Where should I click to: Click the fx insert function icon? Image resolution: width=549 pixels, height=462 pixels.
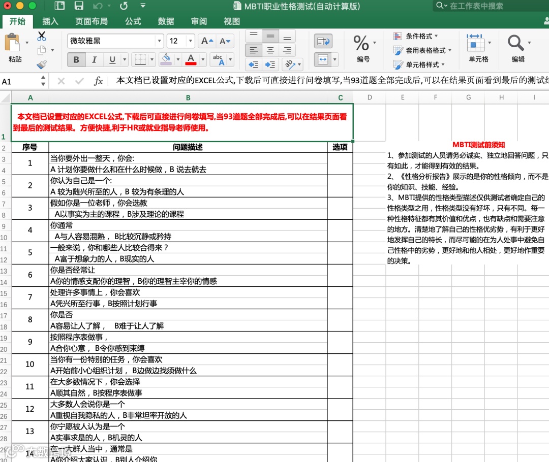coord(98,81)
